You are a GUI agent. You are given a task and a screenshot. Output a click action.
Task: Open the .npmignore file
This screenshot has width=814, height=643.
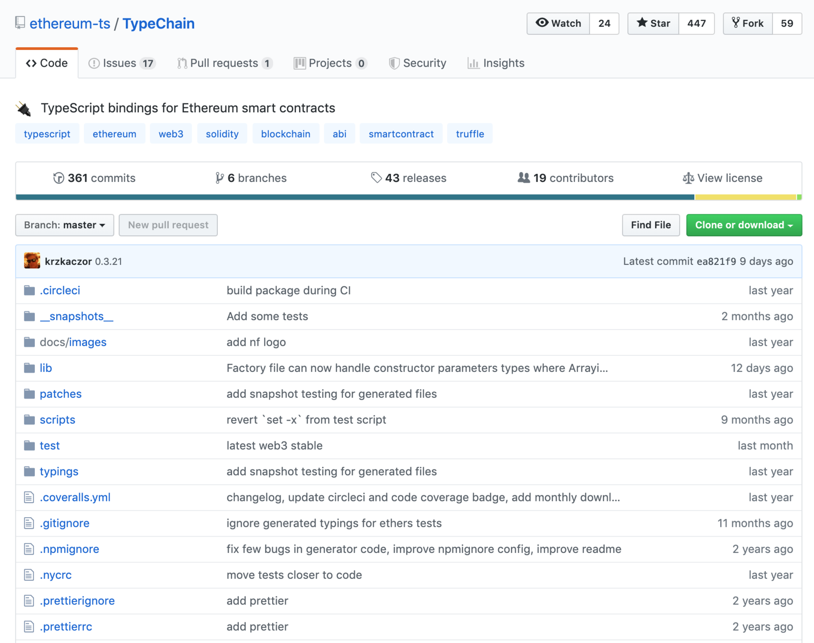click(70, 549)
